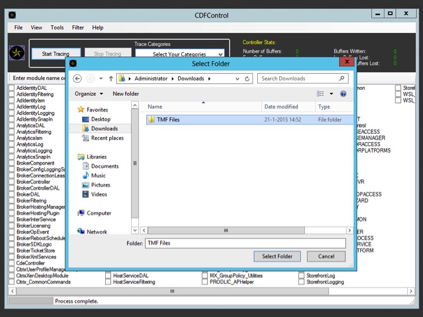Click the navigation pane scroll-down arrow
This screenshot has width=423, height=317.
(135, 230)
